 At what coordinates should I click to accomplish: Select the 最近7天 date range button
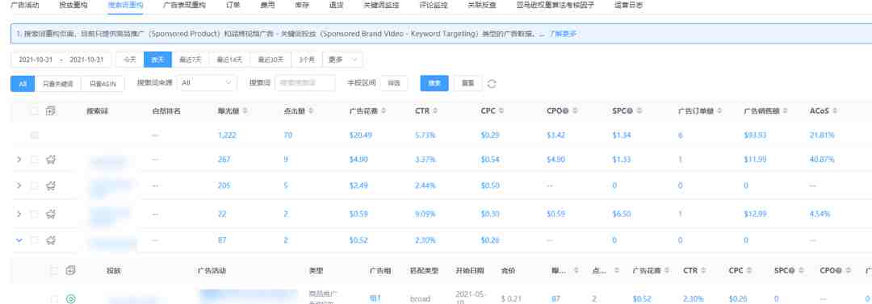[191, 60]
